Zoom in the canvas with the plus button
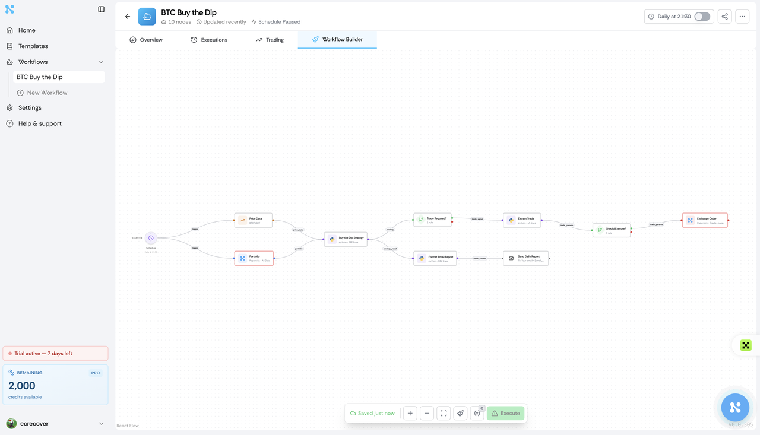The image size is (760, 435). tap(410, 413)
